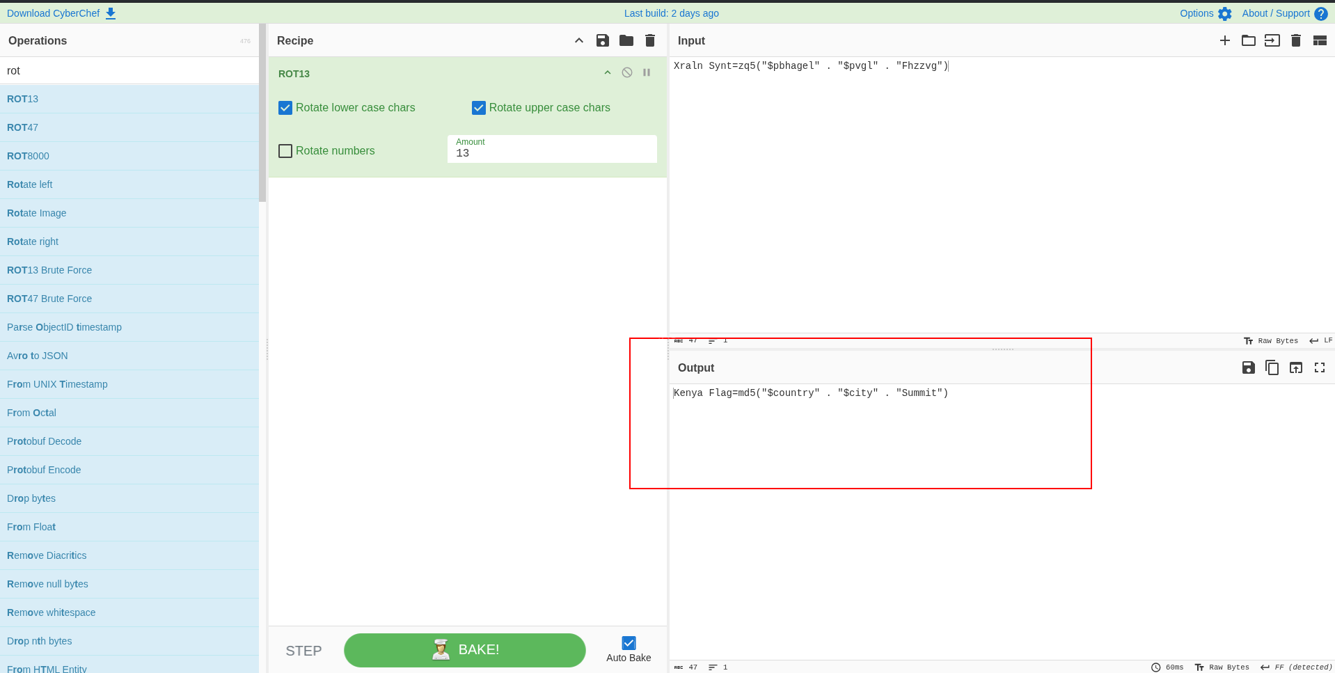Choose the Rotate right operation

(x=129, y=242)
